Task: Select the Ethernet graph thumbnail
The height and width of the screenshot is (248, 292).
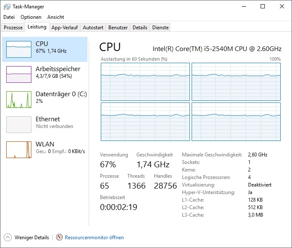Action: pyautogui.click(x=19, y=125)
